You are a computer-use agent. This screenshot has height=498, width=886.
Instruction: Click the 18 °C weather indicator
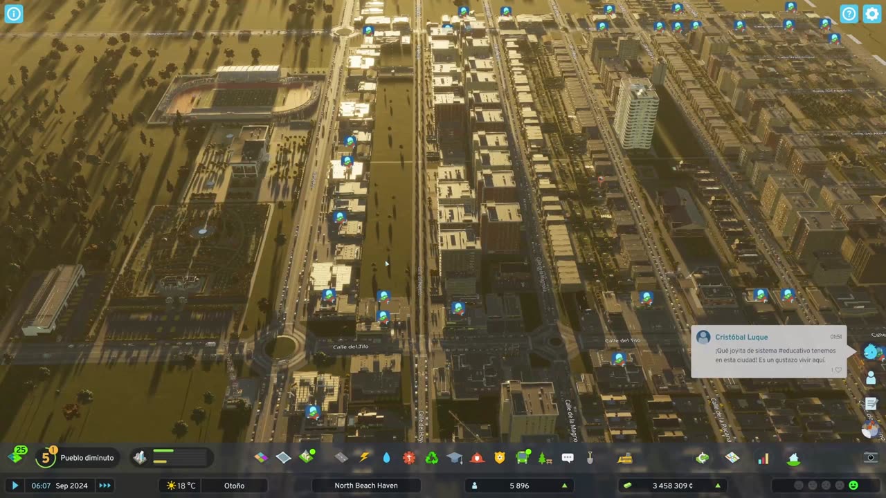click(181, 486)
